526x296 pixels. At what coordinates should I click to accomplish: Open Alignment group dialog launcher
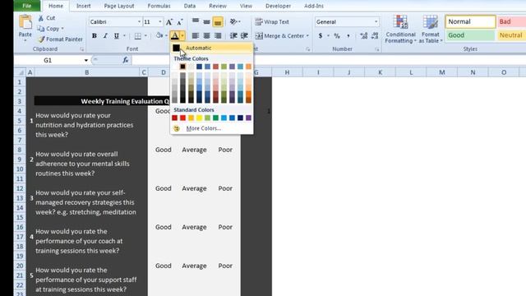pyautogui.click(x=307, y=49)
